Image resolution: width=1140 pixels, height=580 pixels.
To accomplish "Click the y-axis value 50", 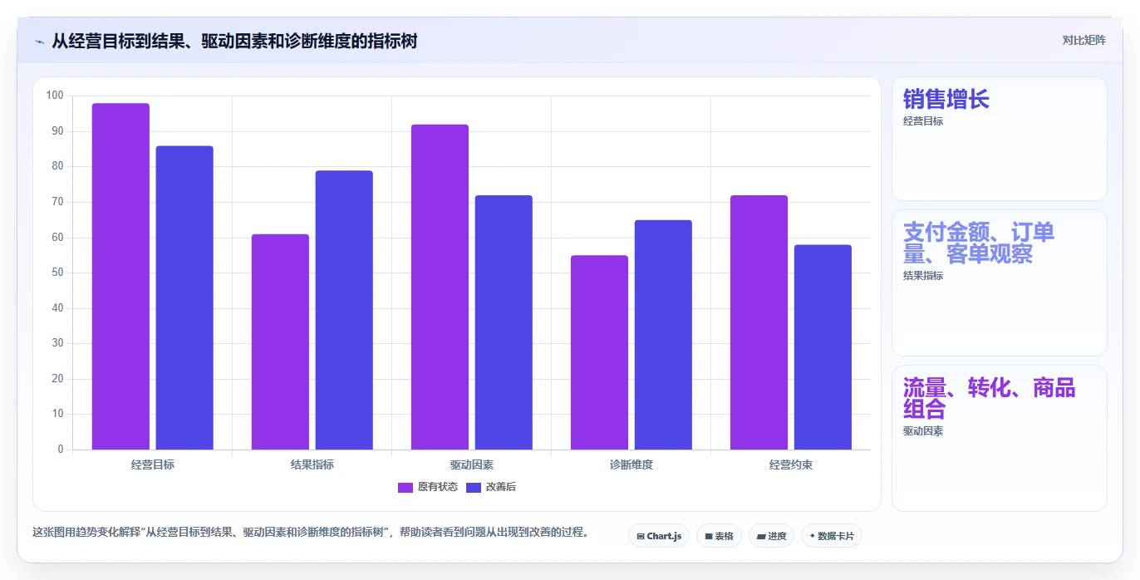I will pyautogui.click(x=57, y=273).
